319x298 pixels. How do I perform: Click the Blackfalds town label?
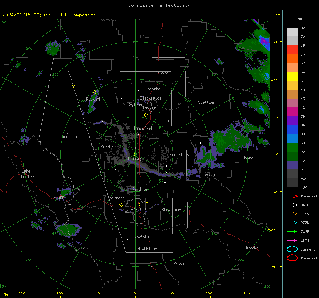[x=151, y=98]
